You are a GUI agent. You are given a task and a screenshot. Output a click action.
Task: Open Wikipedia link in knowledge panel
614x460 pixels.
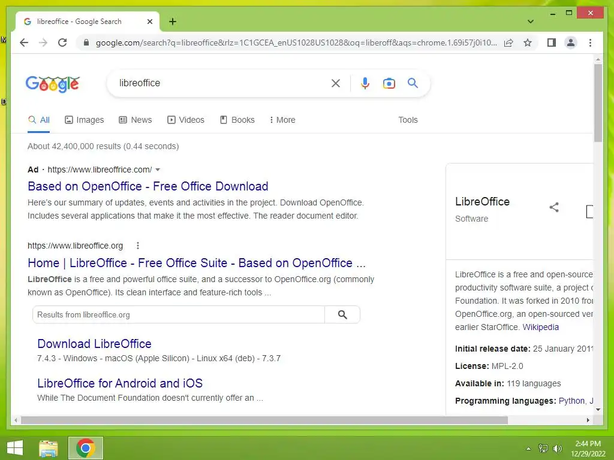pyautogui.click(x=540, y=327)
